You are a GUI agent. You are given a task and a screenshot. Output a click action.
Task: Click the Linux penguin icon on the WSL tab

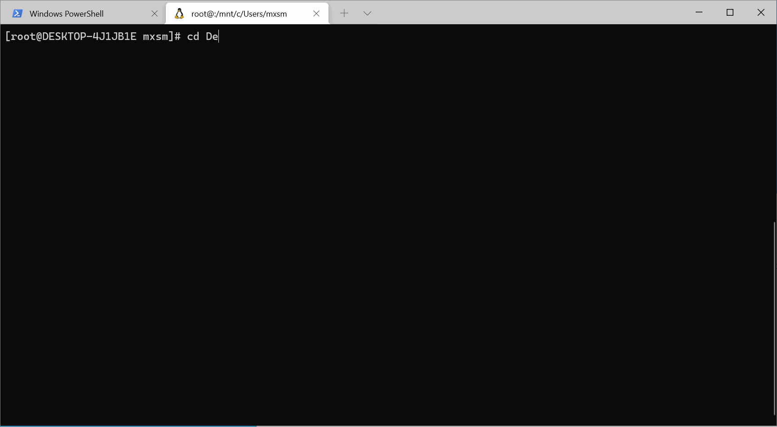(179, 13)
